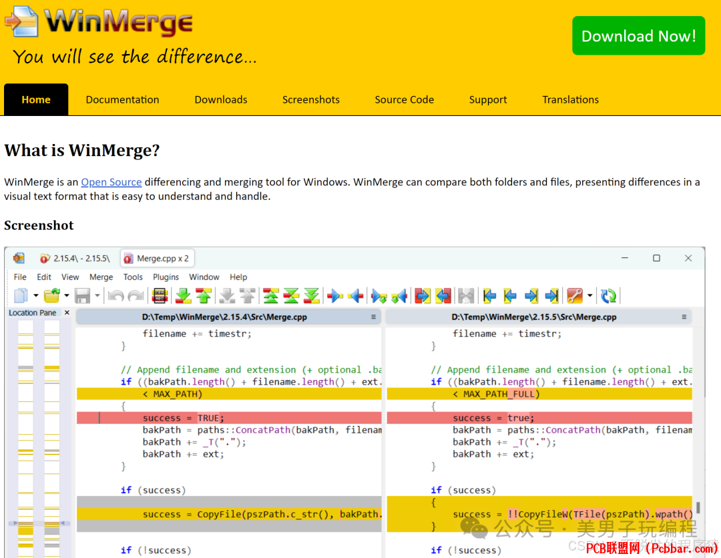The width and height of the screenshot is (721, 558).
Task: Open the Translations navigation tab
Action: [570, 99]
